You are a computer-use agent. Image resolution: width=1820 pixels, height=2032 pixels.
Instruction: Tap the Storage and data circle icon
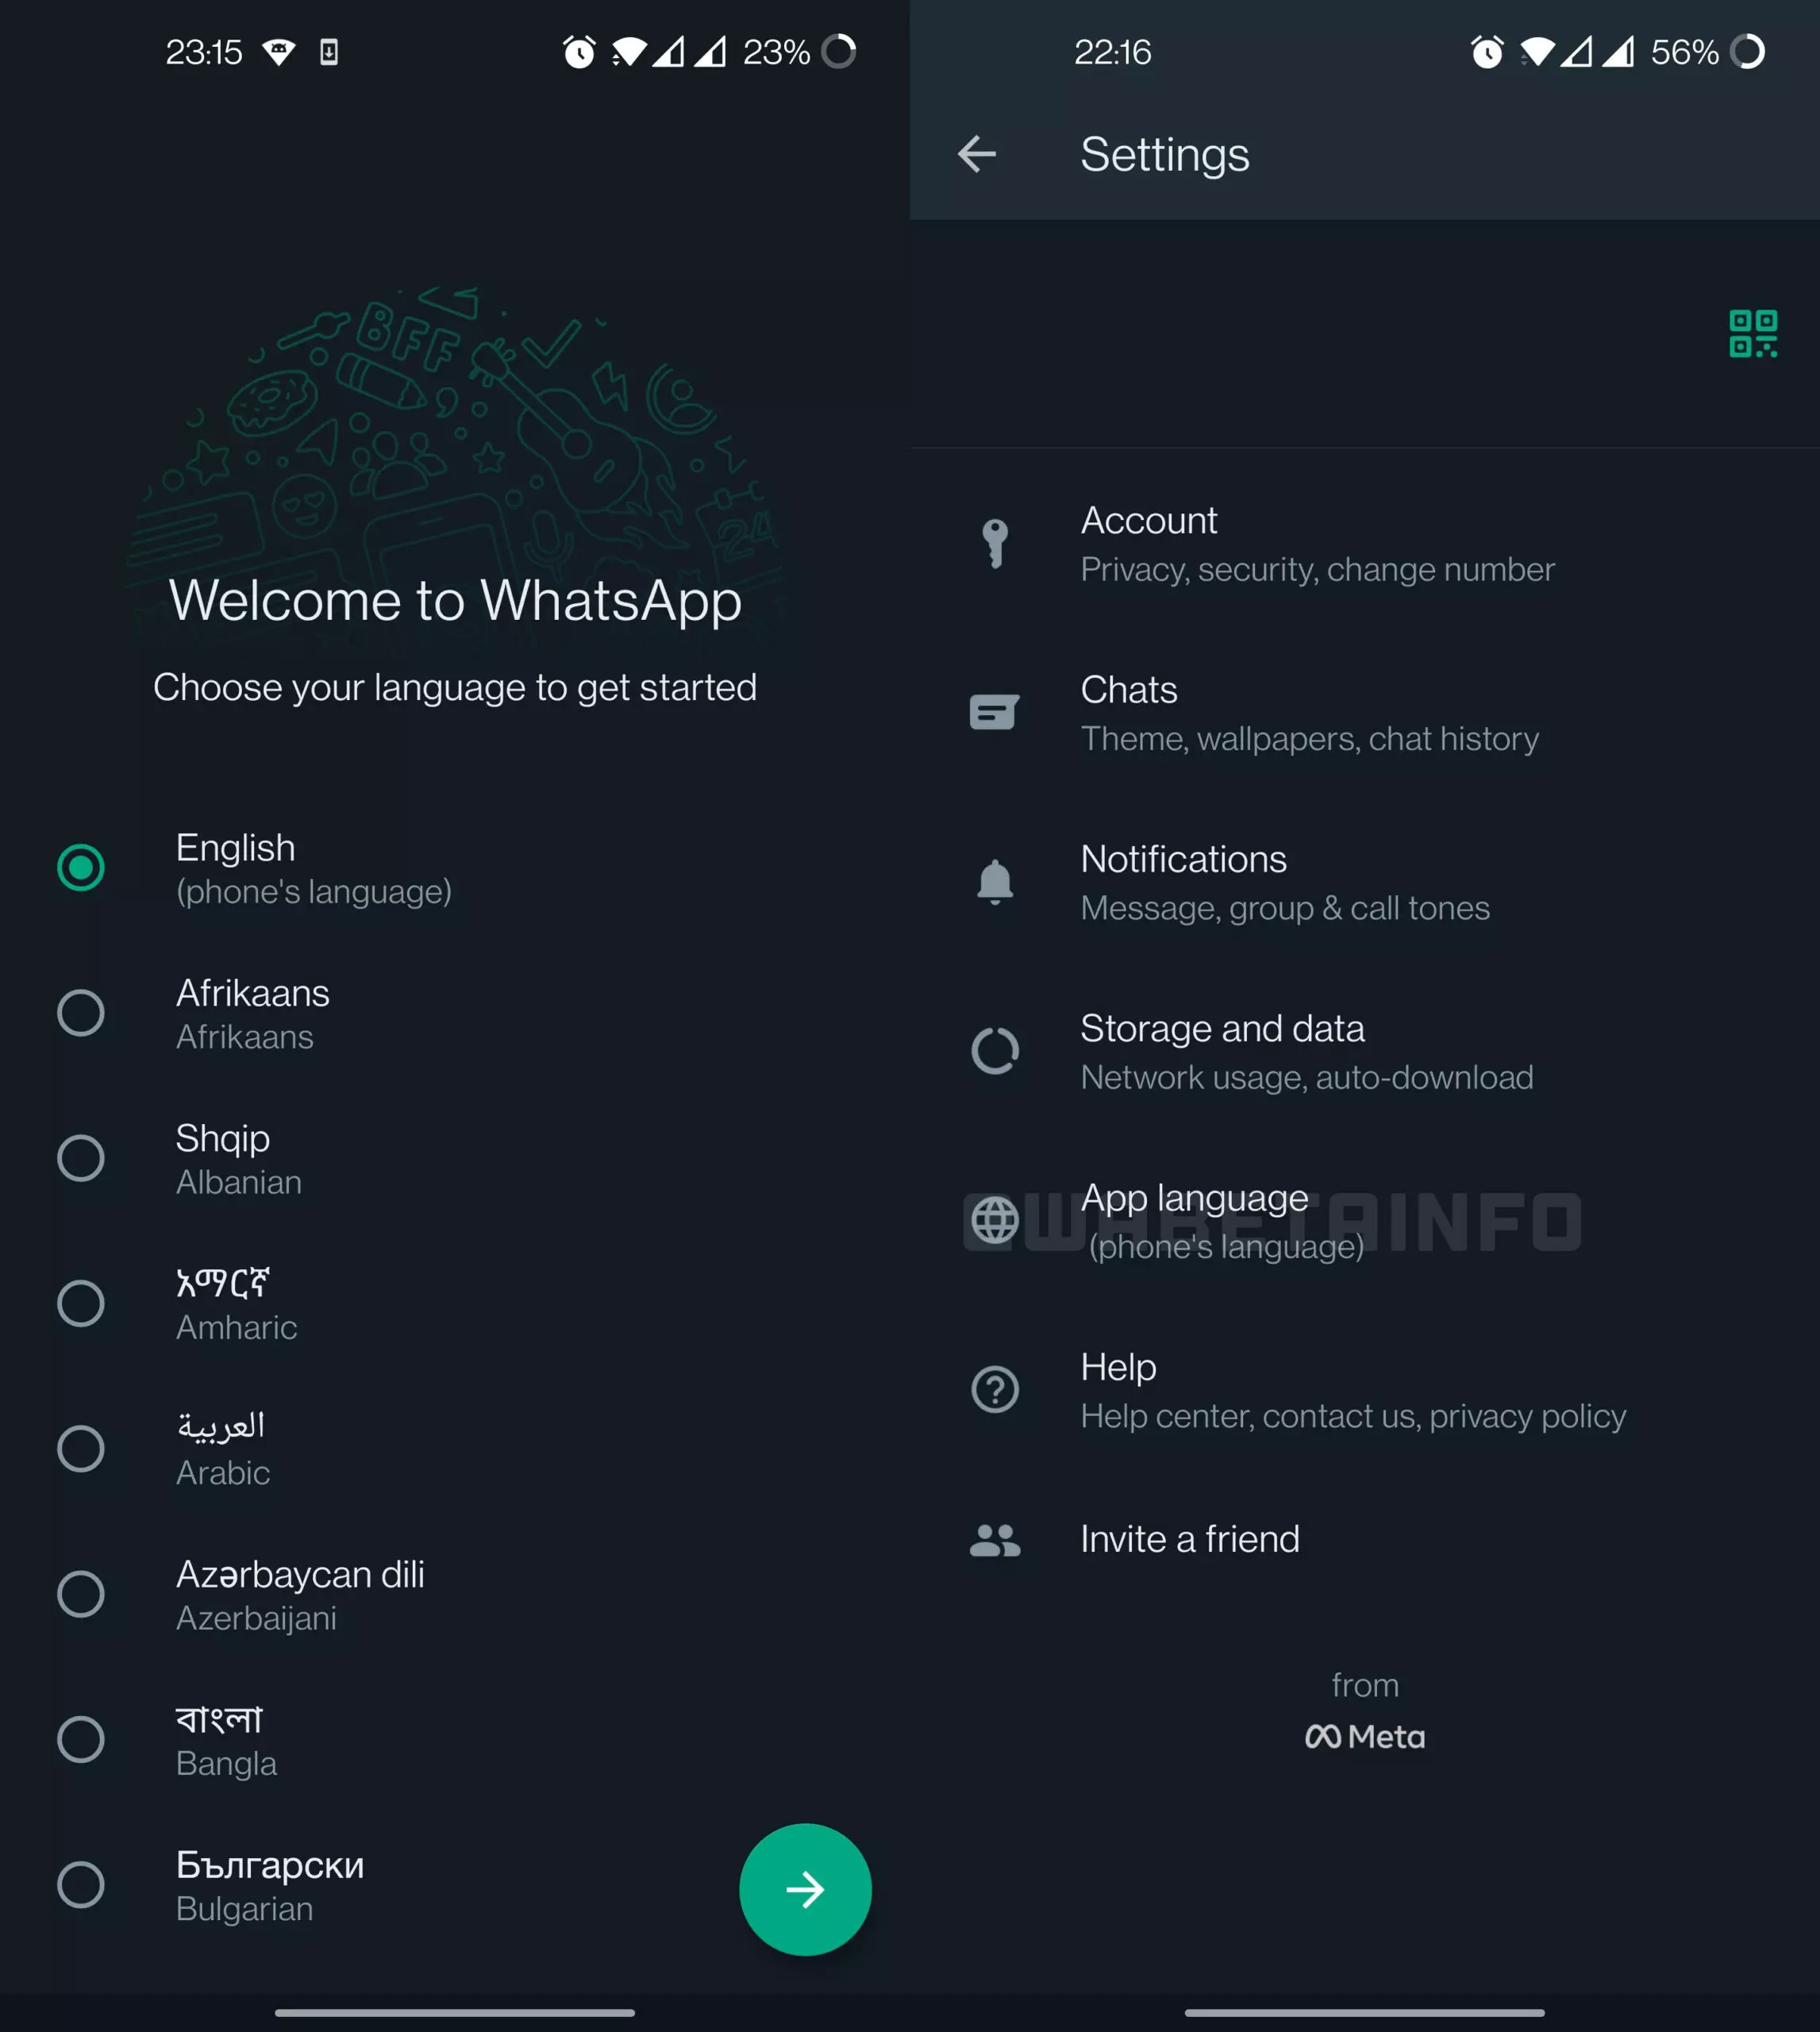994,1051
